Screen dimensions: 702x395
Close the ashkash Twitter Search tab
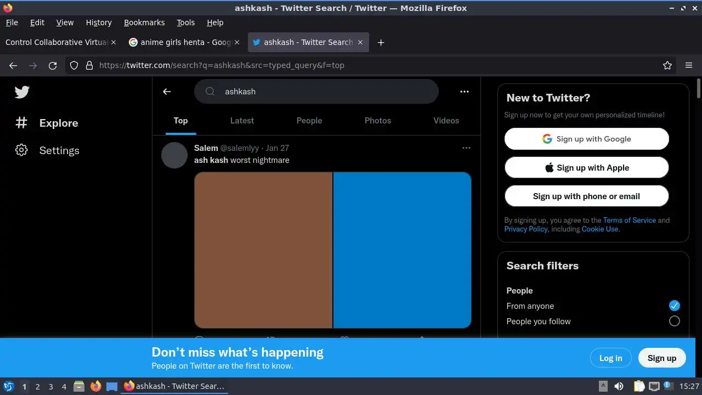(x=360, y=42)
